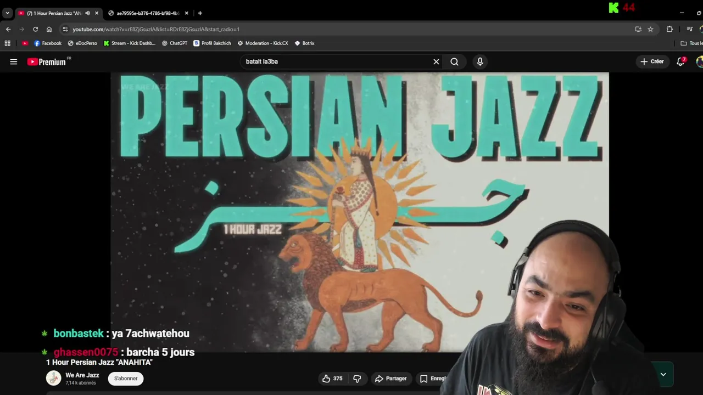Open the Facebook bookmark
This screenshot has height=395, width=703.
(48, 43)
